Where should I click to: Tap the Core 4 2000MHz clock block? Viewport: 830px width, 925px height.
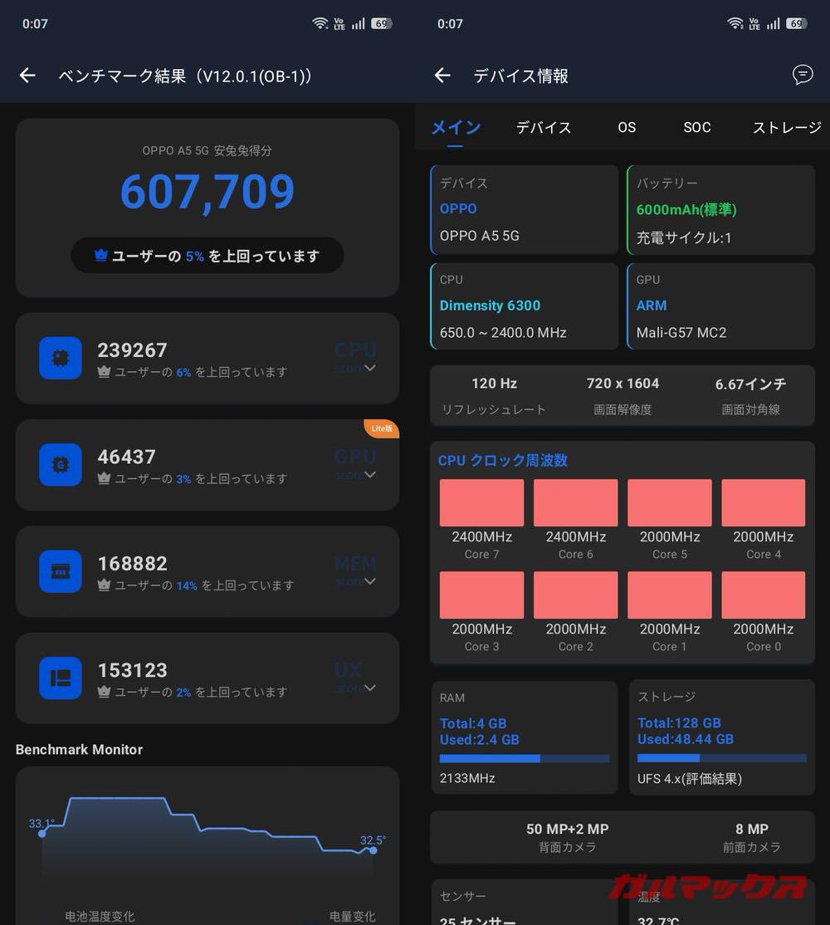click(x=764, y=502)
